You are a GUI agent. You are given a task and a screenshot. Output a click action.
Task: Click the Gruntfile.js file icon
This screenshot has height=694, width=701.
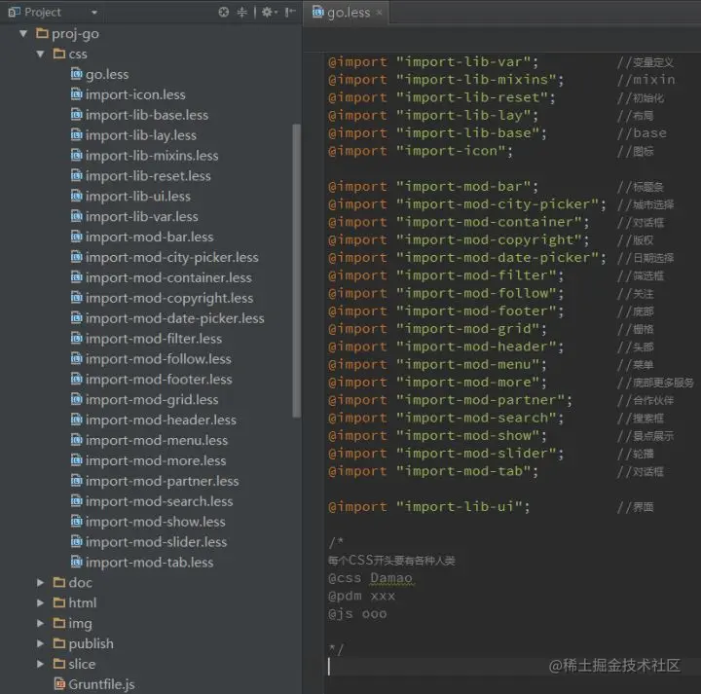tap(59, 683)
